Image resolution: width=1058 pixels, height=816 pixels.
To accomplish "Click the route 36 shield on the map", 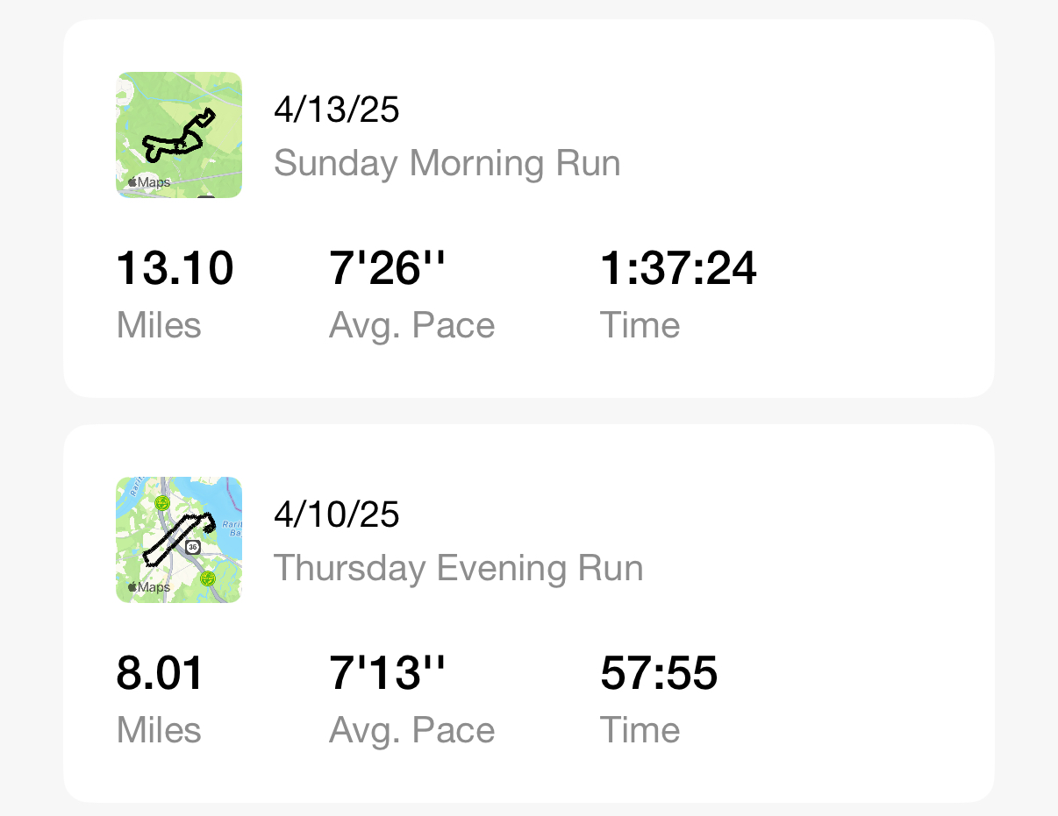I will (x=193, y=546).
